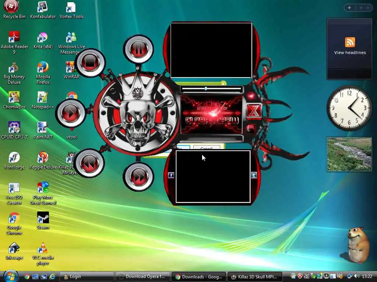Open the Konfabulator desktop icon
The width and height of the screenshot is (377, 282).
(43, 10)
